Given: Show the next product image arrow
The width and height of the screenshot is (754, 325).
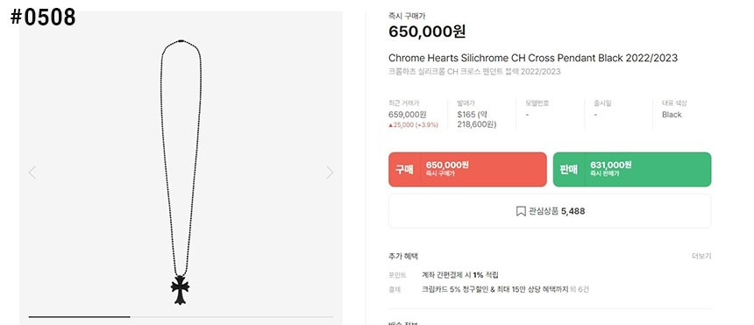Looking at the screenshot, I should click(330, 173).
